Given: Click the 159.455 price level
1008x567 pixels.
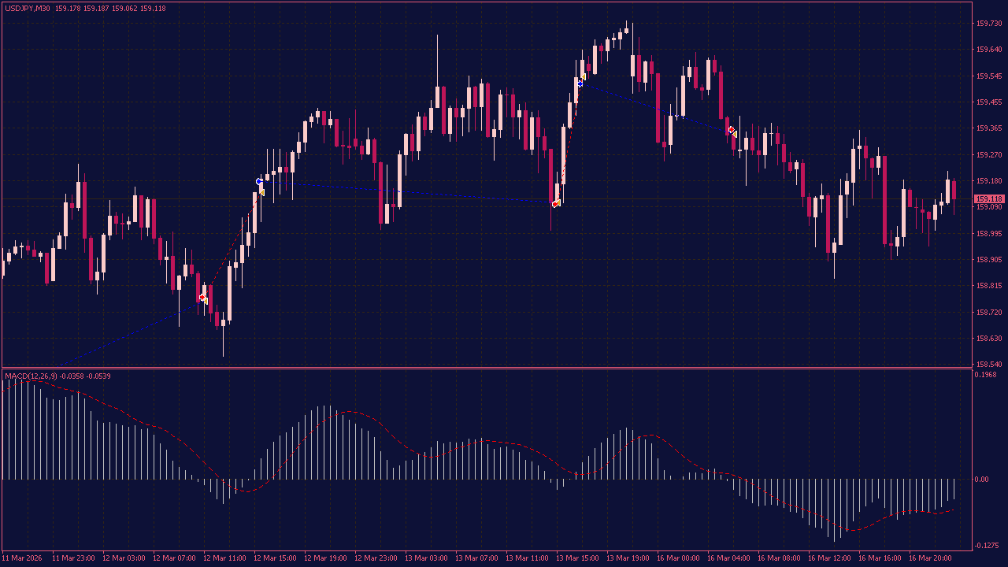Looking at the screenshot, I should 988,102.
